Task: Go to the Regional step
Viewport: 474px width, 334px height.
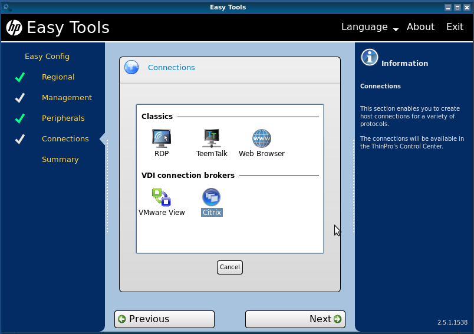Action: [x=58, y=77]
